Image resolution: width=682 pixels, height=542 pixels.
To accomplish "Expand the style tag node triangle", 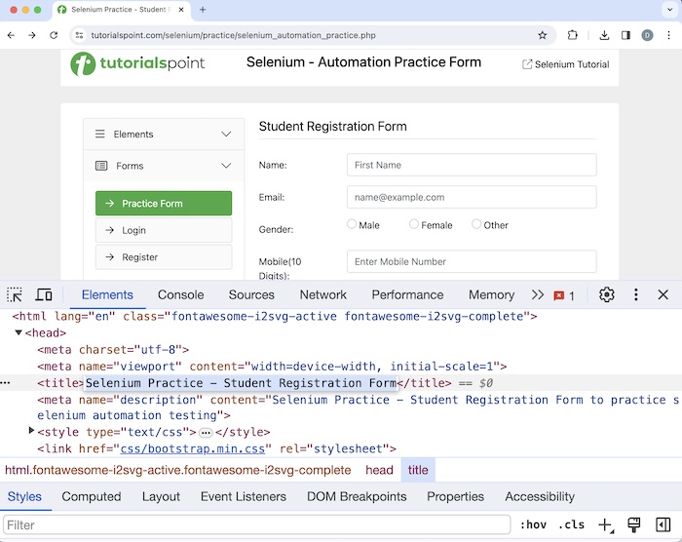I will pos(31,431).
